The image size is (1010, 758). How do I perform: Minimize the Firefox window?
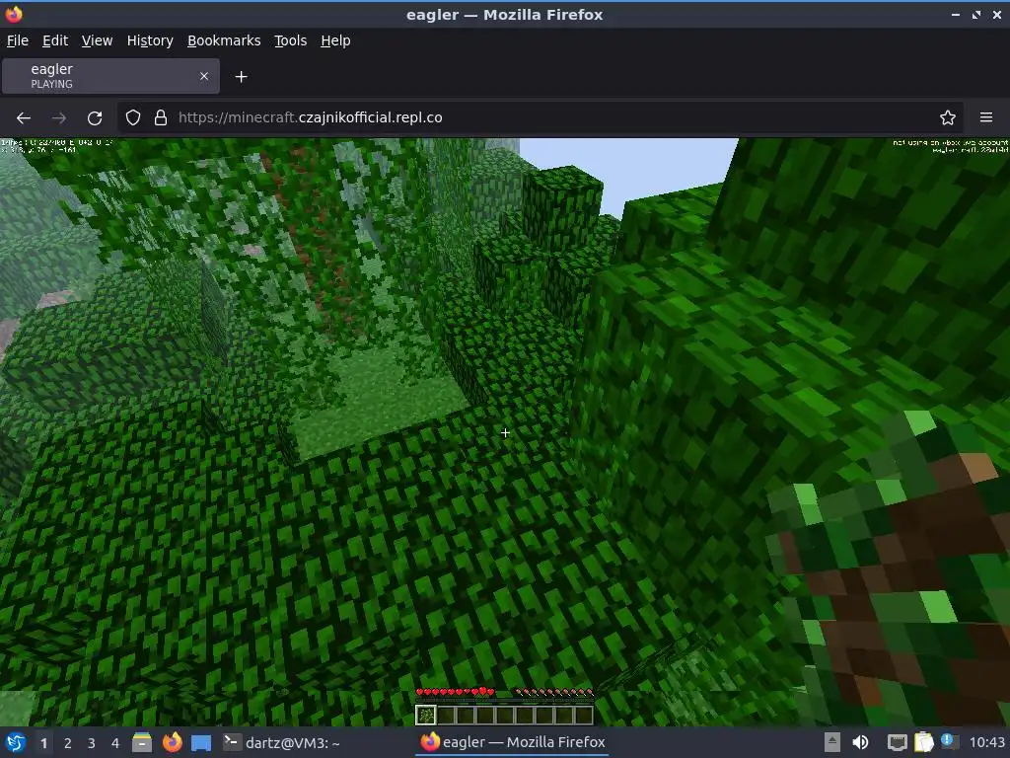[956, 14]
